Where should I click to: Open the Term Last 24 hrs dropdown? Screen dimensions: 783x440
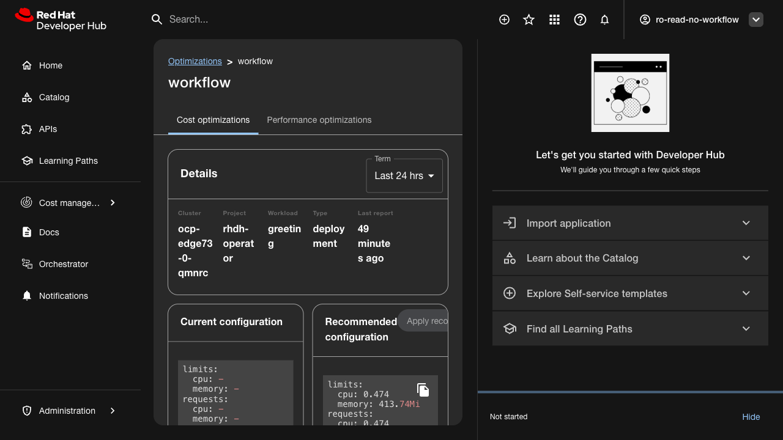click(404, 175)
